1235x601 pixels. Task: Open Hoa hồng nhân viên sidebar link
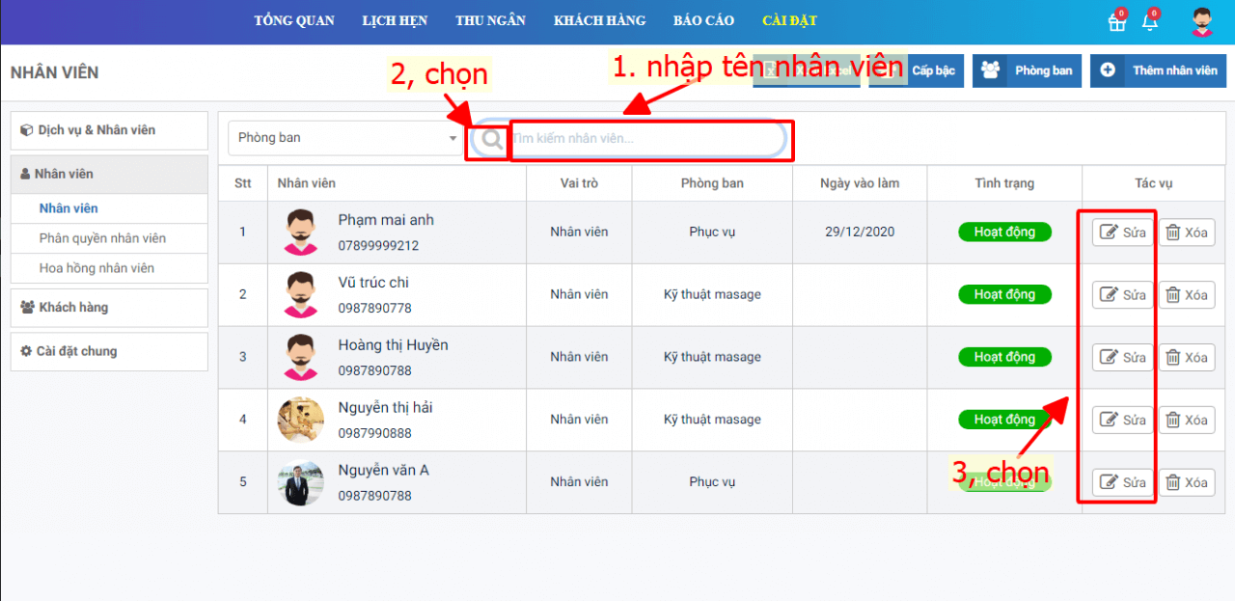coord(96,268)
